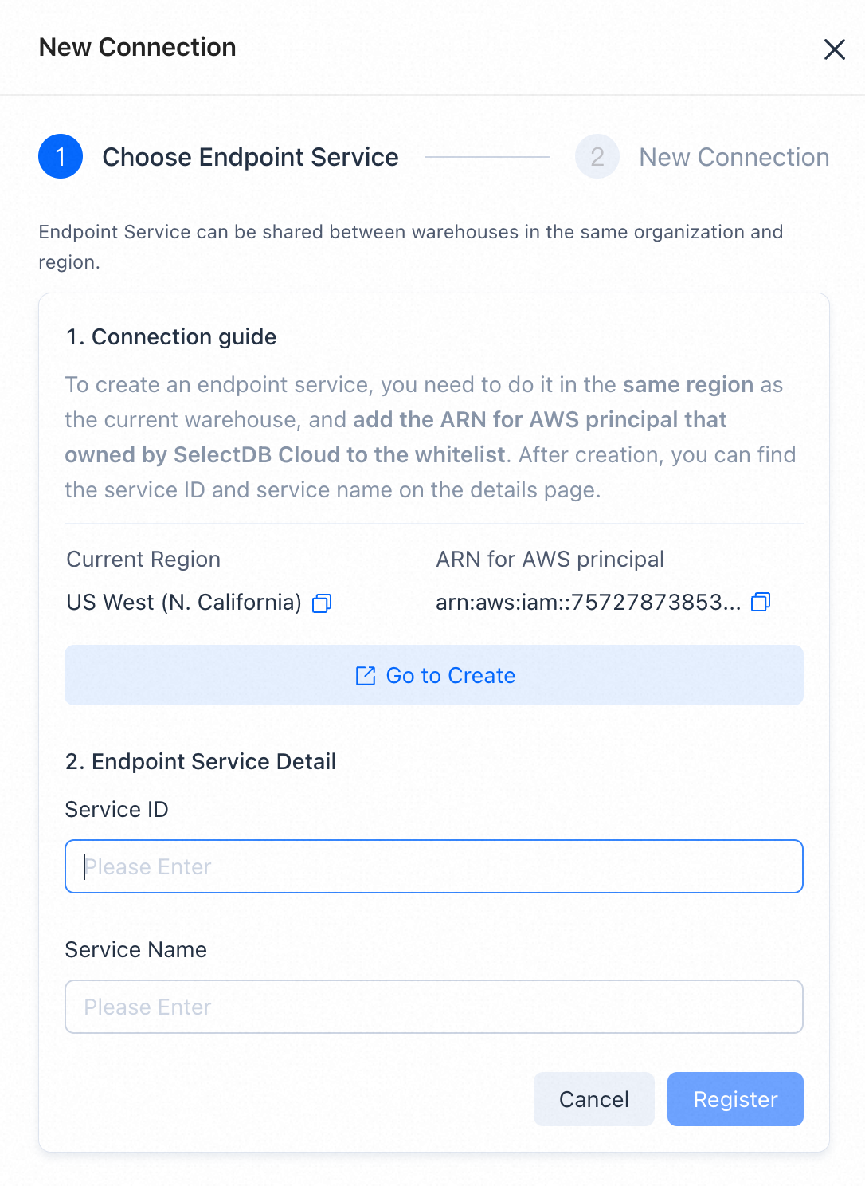Select the step 1 circle indicator
Screen dimensions: 865x1186
click(x=61, y=156)
